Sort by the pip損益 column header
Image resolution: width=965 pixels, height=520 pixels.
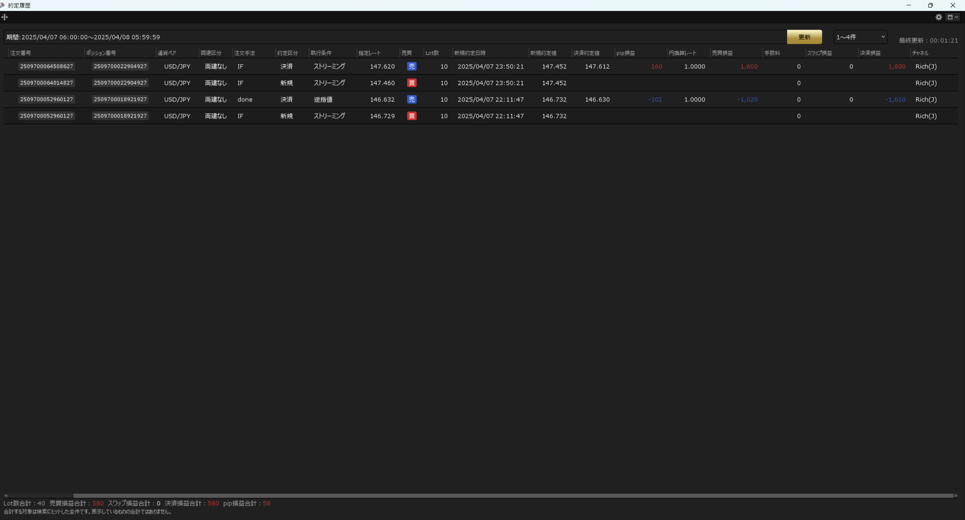click(x=625, y=53)
